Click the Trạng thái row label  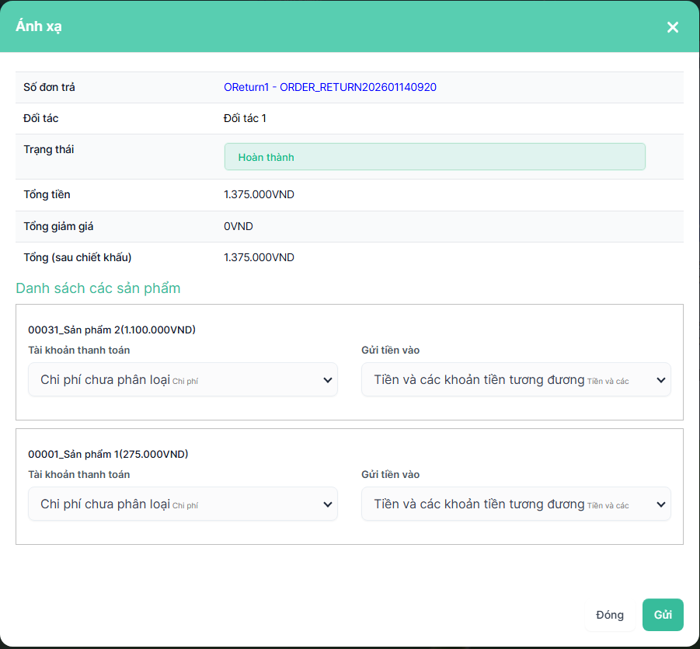(48, 149)
